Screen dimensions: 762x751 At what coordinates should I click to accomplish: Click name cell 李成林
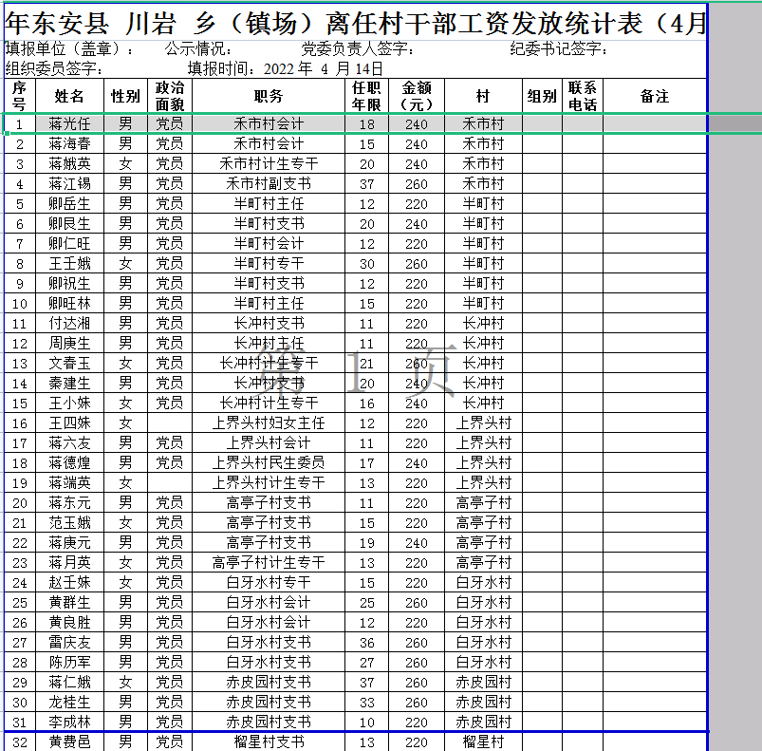point(69,722)
